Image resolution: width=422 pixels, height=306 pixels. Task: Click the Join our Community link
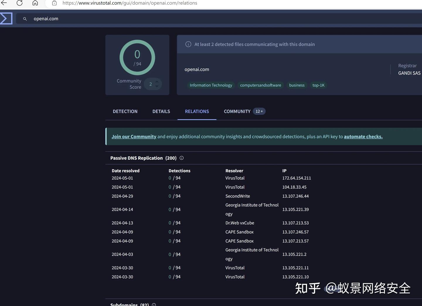[134, 137]
